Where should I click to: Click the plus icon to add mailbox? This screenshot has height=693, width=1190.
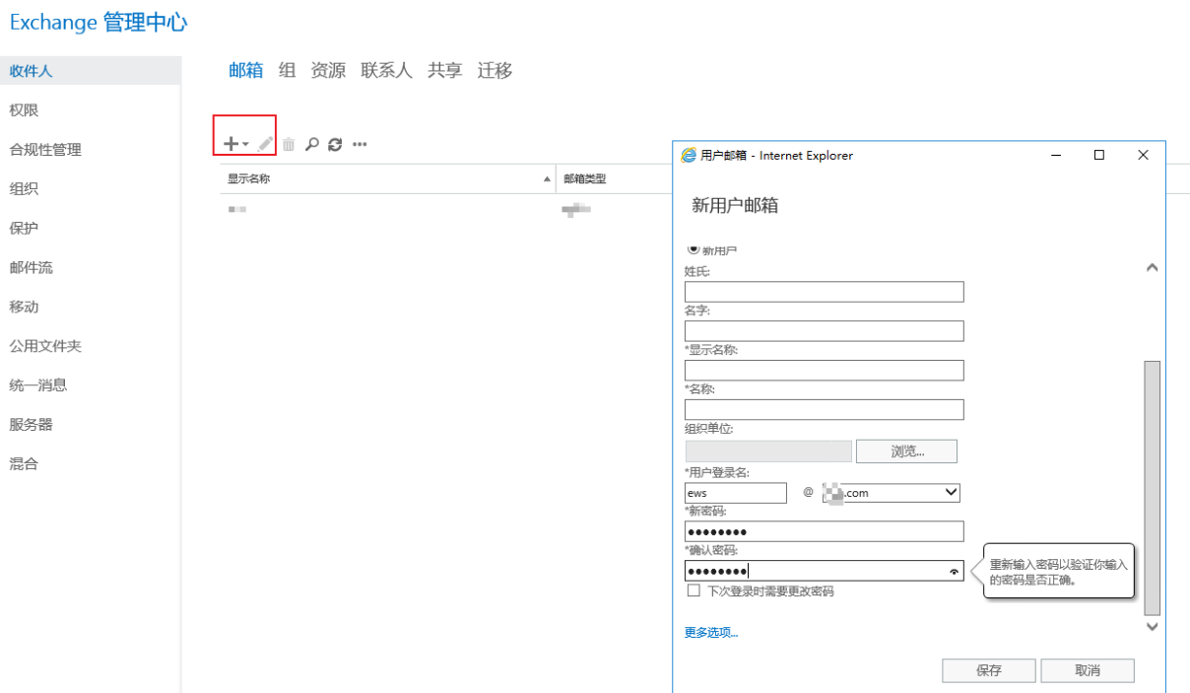tap(231, 144)
